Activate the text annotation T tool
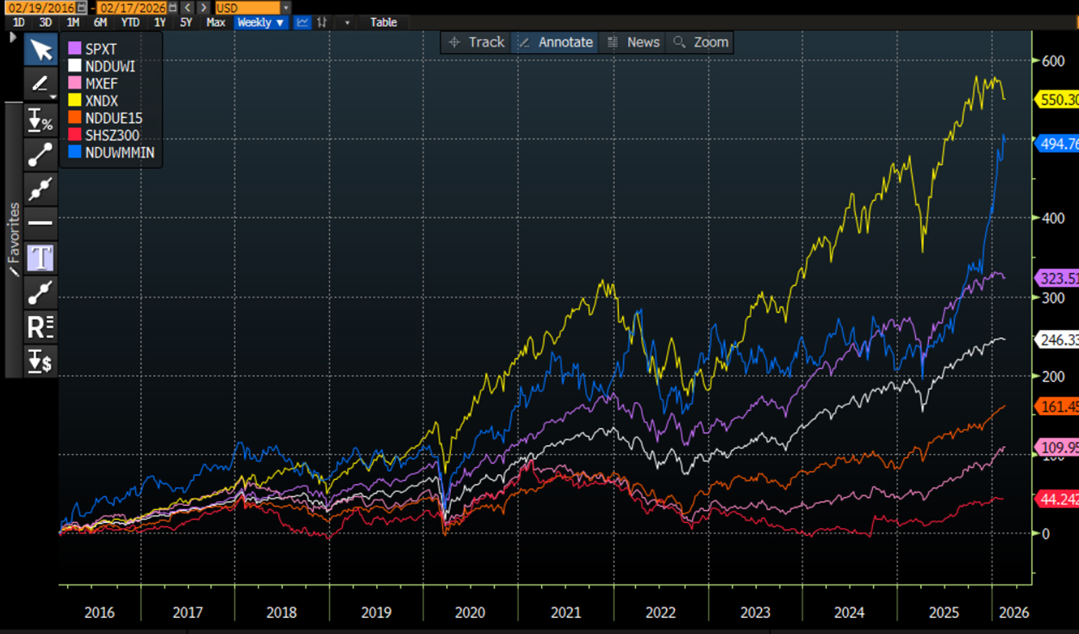The width and height of the screenshot is (1079, 634). point(41,258)
